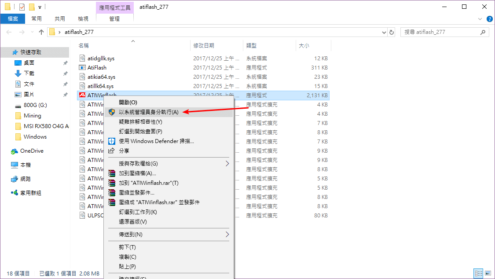The width and height of the screenshot is (495, 279).
Task: Switch to the Share ribbon tab
Action: coord(60,19)
